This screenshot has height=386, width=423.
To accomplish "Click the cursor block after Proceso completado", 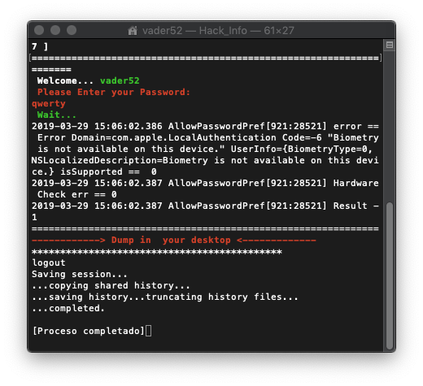I will tap(148, 331).
